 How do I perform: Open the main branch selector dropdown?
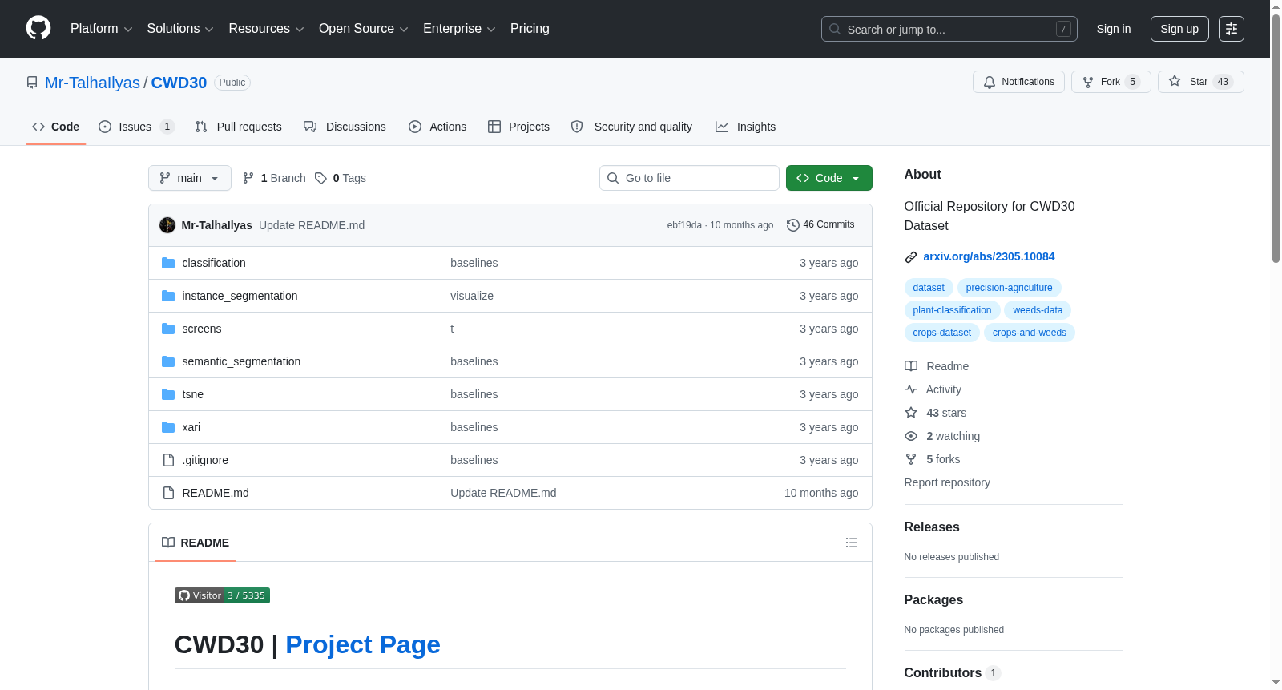[190, 178]
